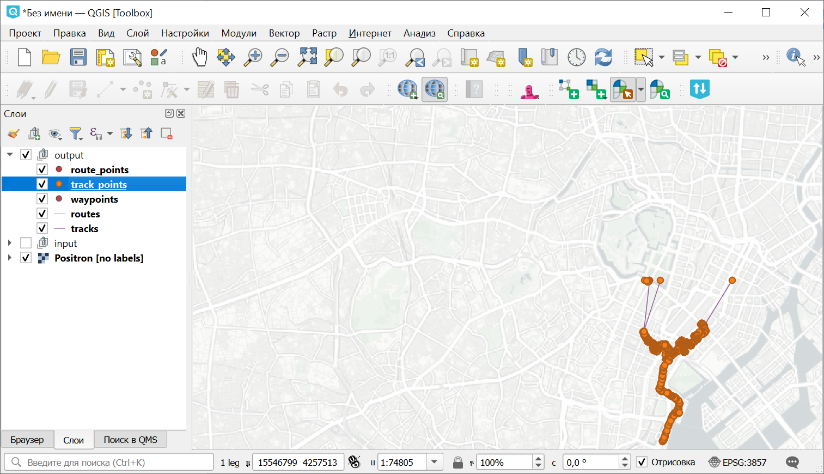Image resolution: width=824 pixels, height=474 pixels.
Task: Switch to Поиск в QMS tab
Action: coord(131,440)
